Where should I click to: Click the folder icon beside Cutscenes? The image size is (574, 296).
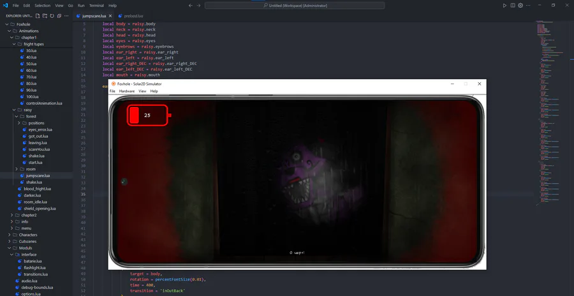tap(15, 241)
